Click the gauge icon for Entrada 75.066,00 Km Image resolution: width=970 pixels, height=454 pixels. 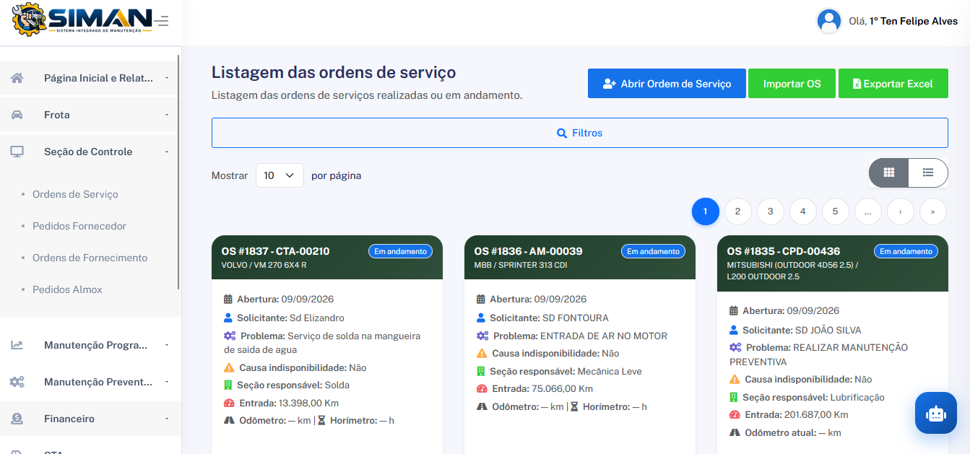pyautogui.click(x=482, y=388)
